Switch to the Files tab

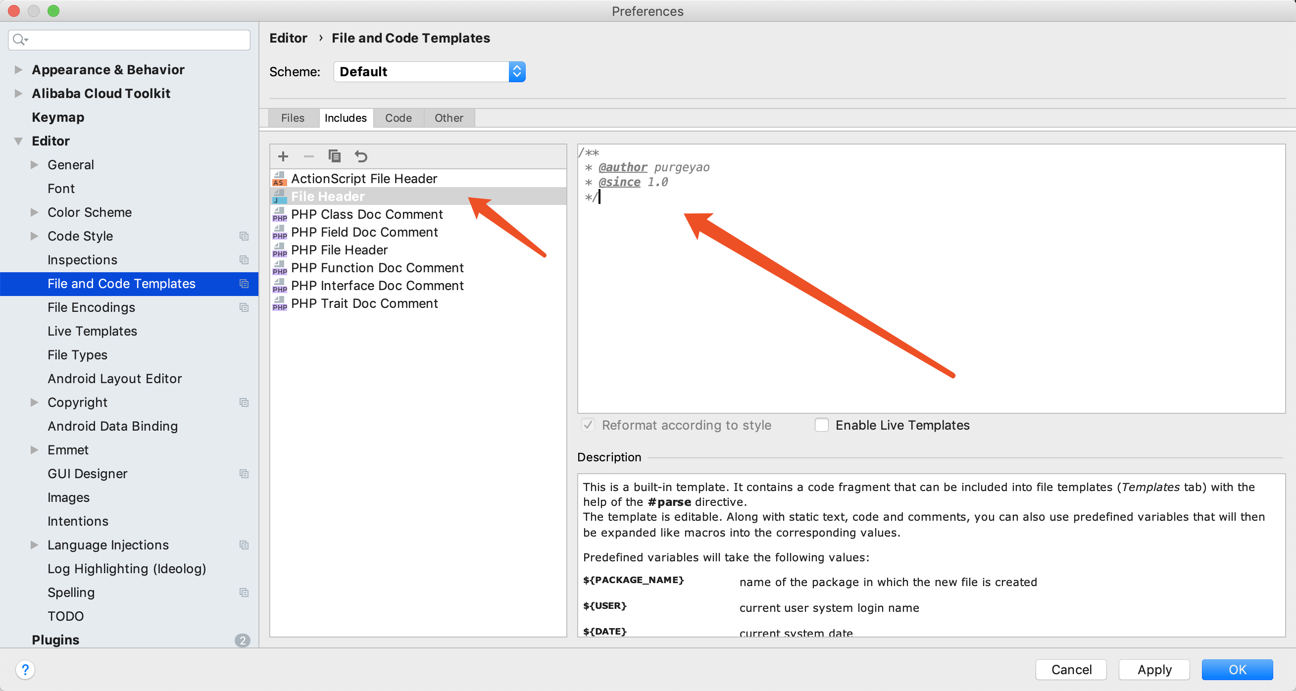point(292,118)
